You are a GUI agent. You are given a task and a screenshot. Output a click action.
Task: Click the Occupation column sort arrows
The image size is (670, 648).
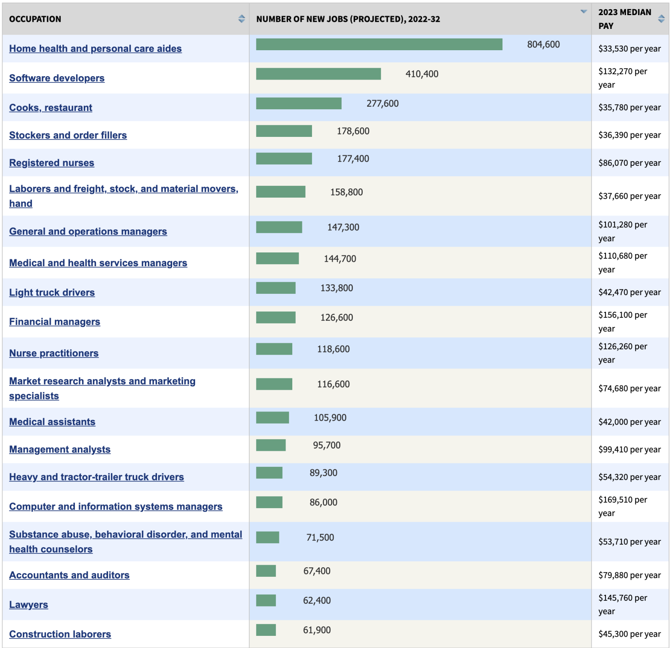tap(241, 19)
